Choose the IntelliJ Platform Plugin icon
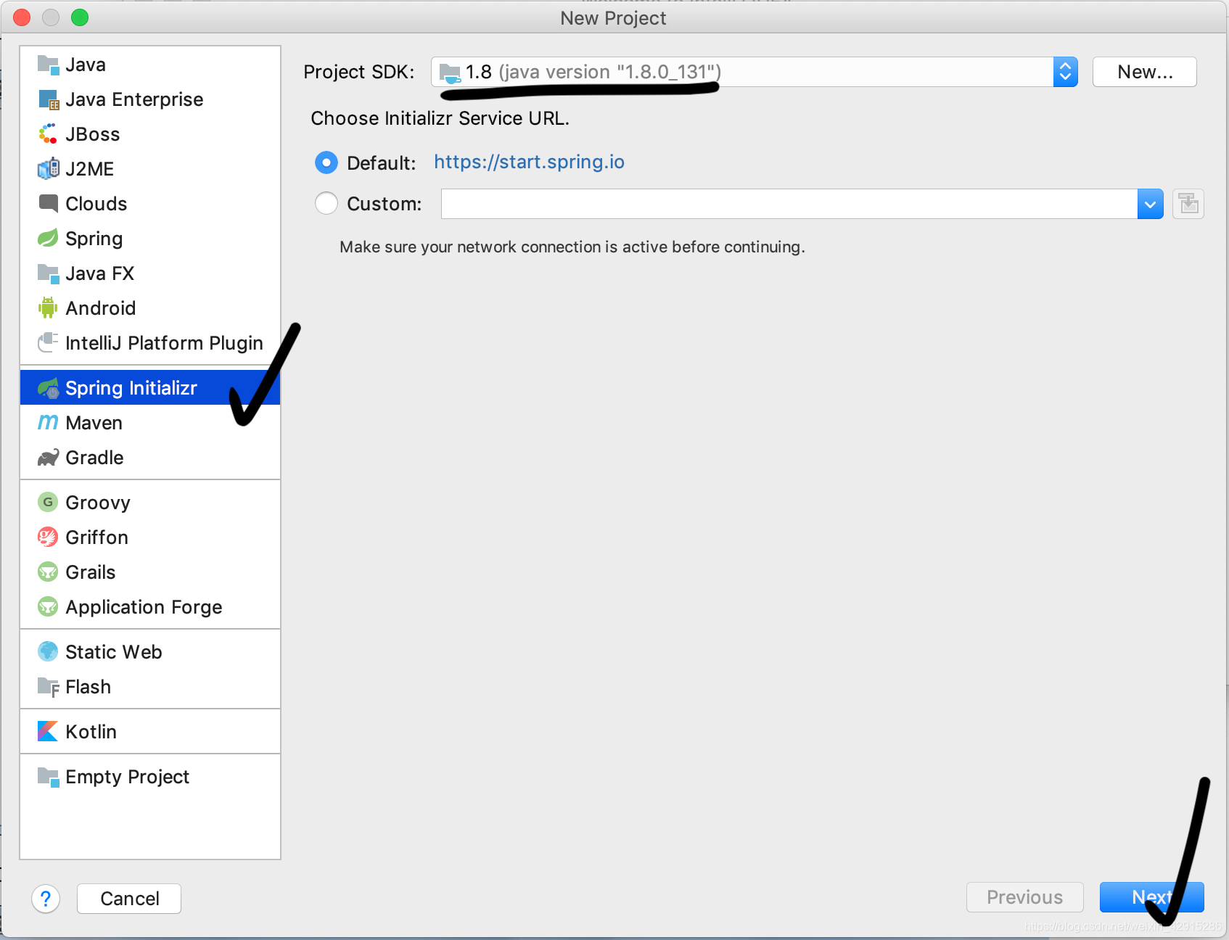Viewport: 1229px width, 940px height. click(48, 342)
